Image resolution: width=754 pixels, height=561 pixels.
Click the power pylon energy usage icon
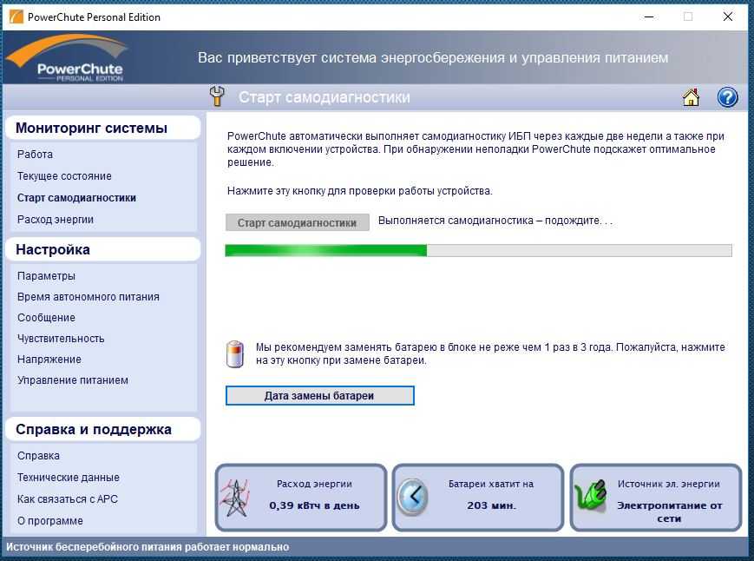pos(235,498)
